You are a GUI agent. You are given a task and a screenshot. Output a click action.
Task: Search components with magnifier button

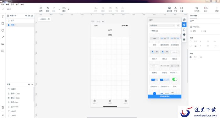178,25
